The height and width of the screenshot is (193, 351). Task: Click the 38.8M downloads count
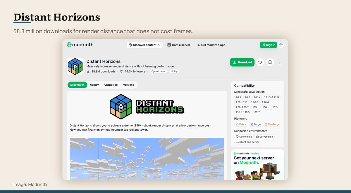[x=101, y=71]
